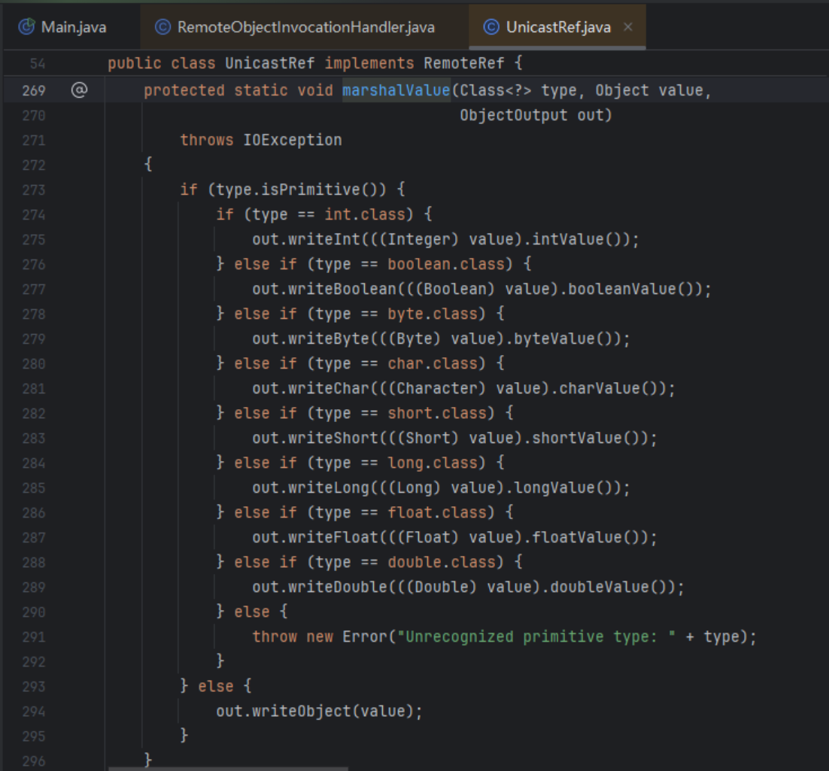Close the UnicastRef.java tab
The width and height of the screenshot is (829, 771).
tap(628, 28)
